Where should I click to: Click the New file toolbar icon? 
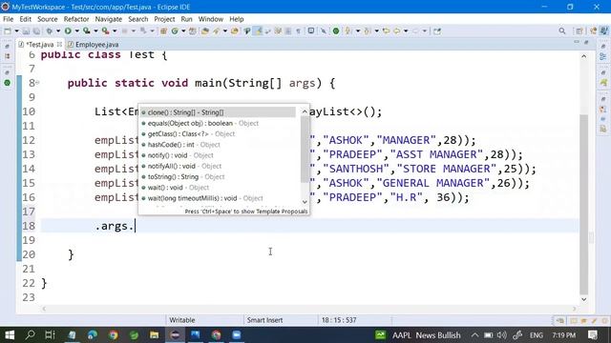(8, 31)
